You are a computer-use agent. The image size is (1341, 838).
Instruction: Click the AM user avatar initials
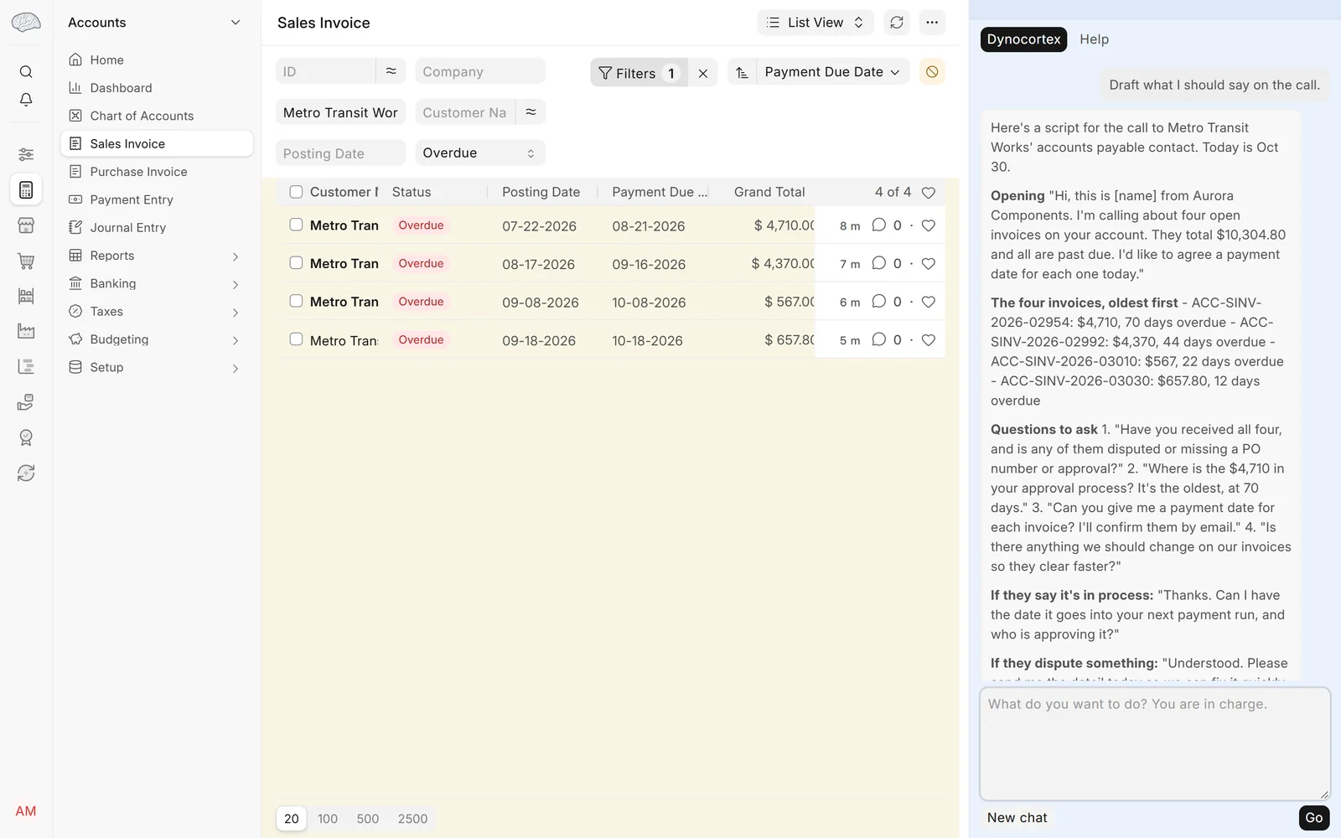[x=26, y=811]
